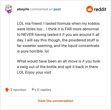
Task: Click the word 'NEVER' in the comment
Action: coord(27,34)
